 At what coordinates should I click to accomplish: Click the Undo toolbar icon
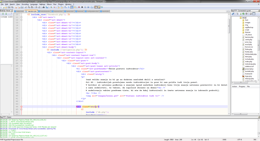click(36, 7)
